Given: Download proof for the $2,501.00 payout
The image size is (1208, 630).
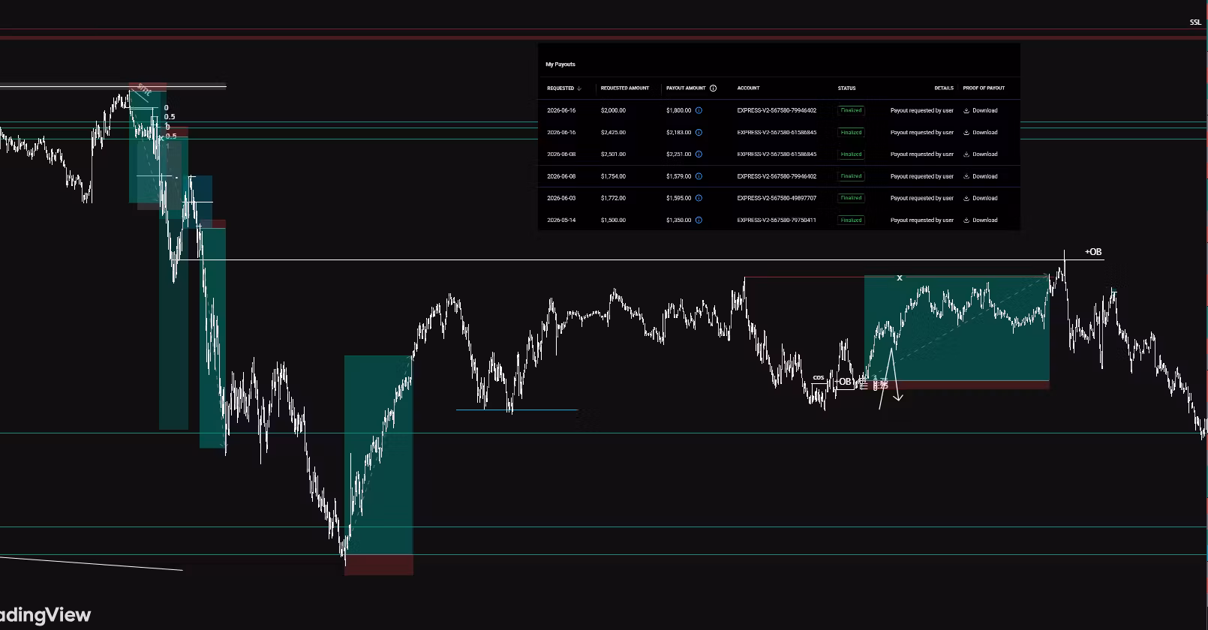Looking at the screenshot, I should click(981, 154).
